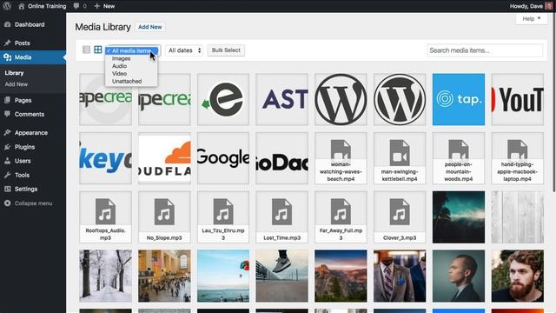556x313 pixels.
Task: Click the New plus icon in admin bar
Action: click(96, 6)
